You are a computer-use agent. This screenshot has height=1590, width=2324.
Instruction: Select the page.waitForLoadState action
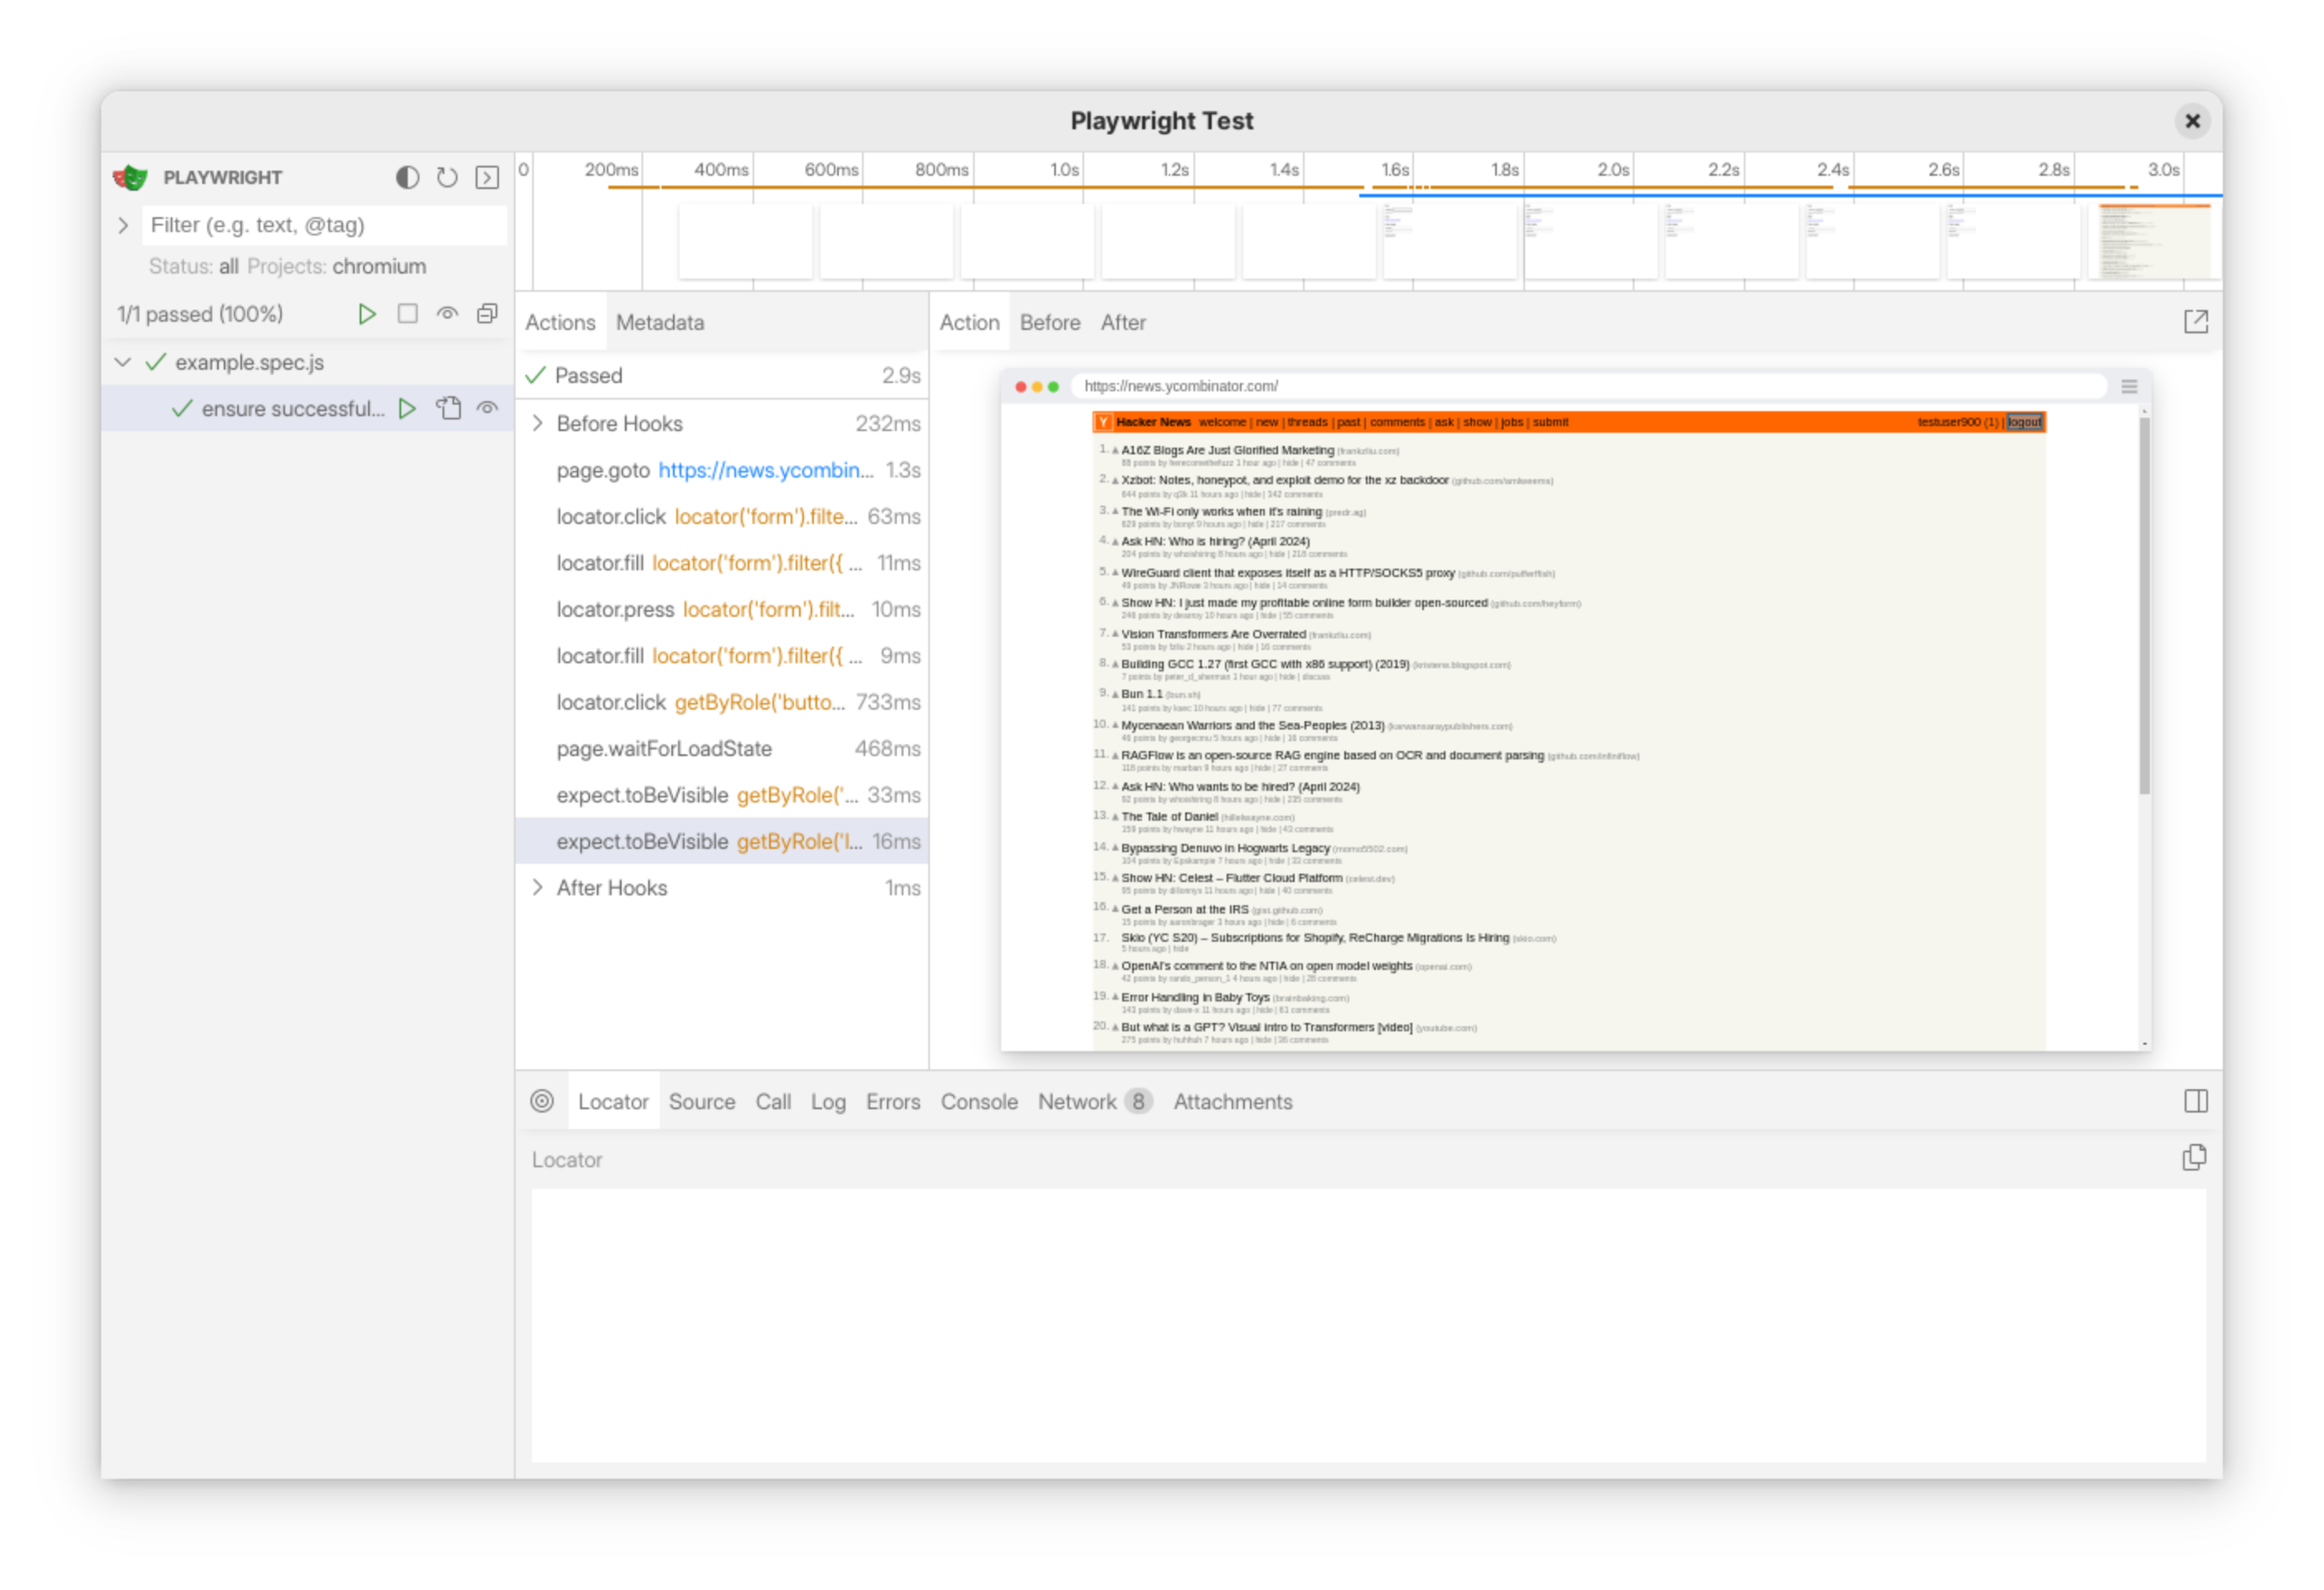tap(722, 748)
